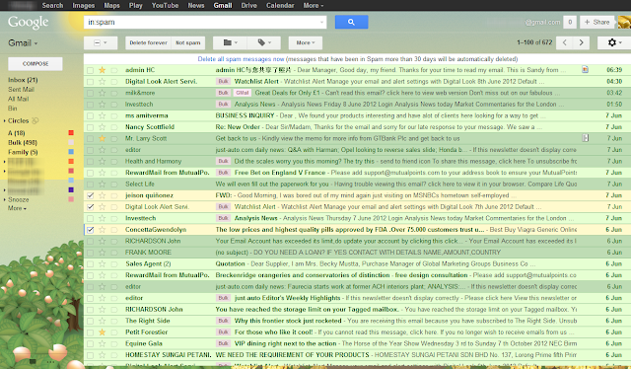This screenshot has width=631, height=369.
Task: Go to previous page arrow
Action: 565,42
